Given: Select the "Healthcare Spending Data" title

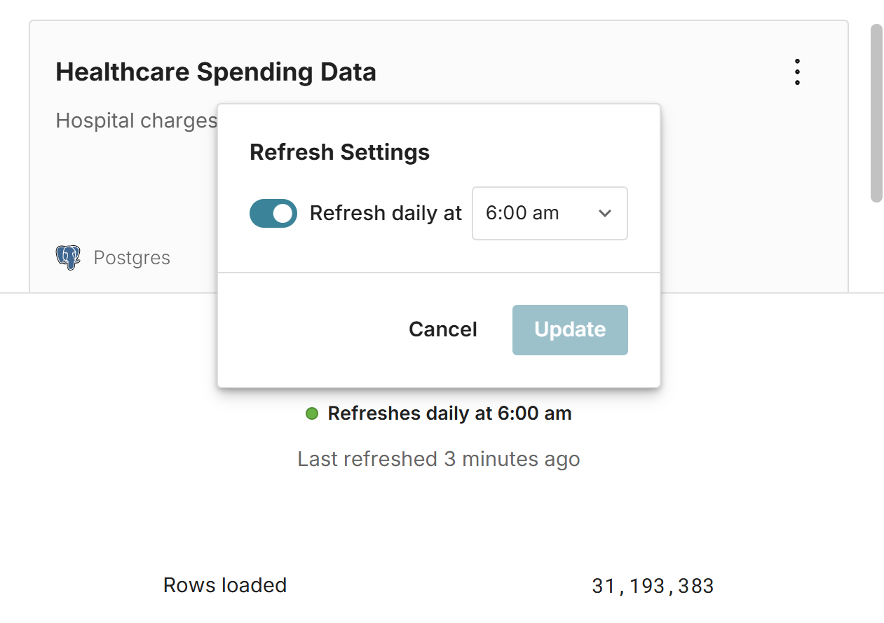Looking at the screenshot, I should pos(216,72).
